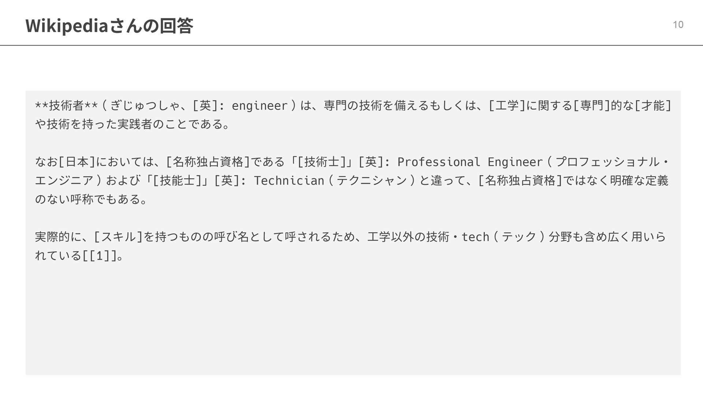
Task: Click the slide page number 10
Action: point(678,25)
